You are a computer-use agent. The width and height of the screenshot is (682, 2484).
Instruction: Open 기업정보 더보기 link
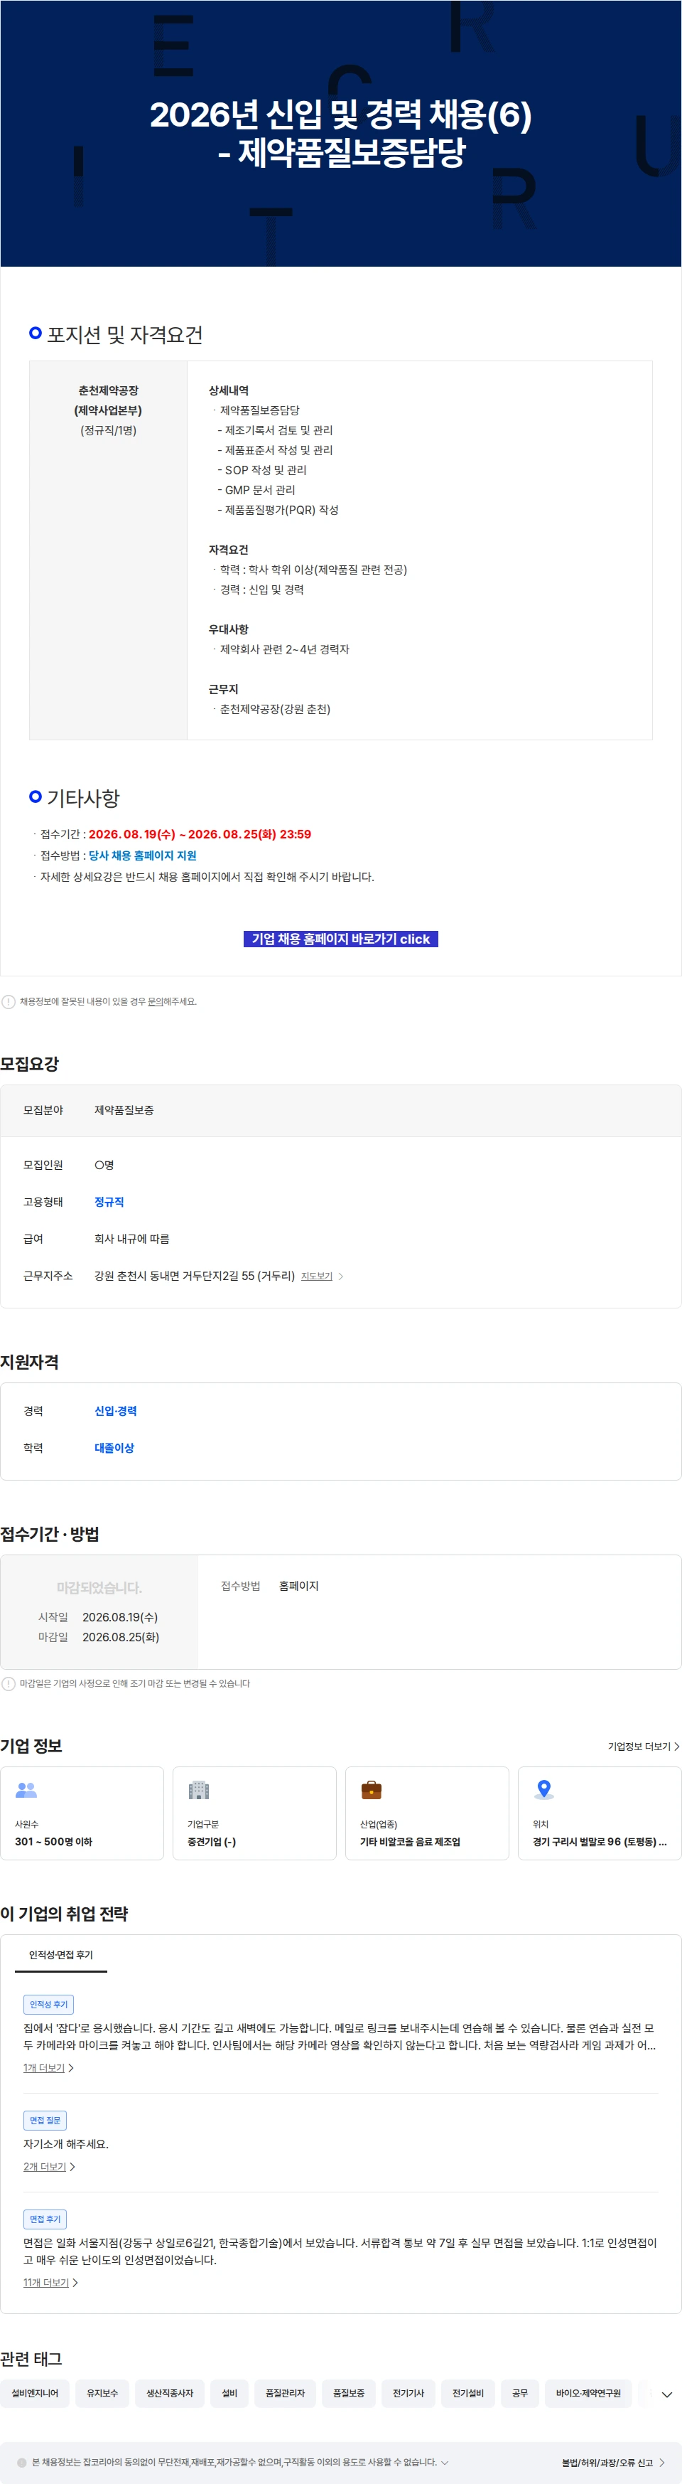click(x=642, y=1747)
